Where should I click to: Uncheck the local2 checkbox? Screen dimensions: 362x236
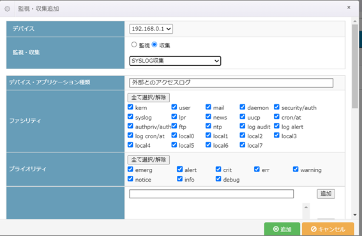point(243,135)
